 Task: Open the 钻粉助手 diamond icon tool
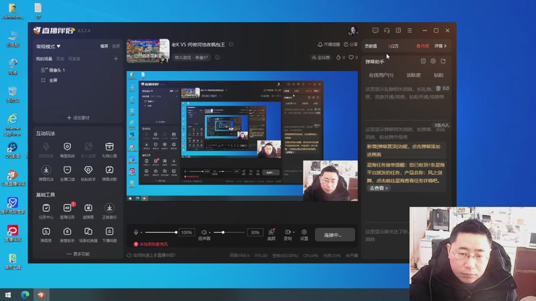88,173
